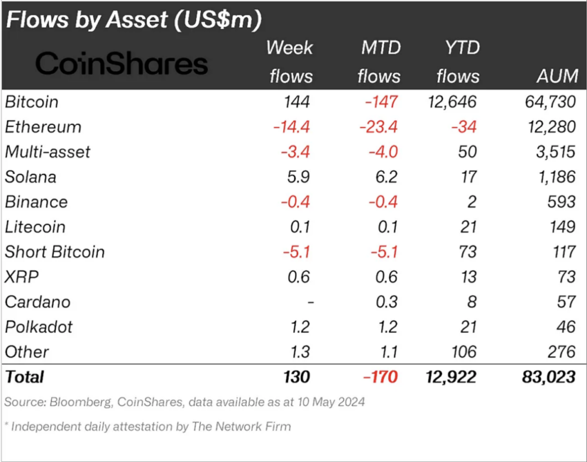This screenshot has width=587, height=462.
Task: Click the YTD flows column header
Action: pyautogui.click(x=458, y=61)
